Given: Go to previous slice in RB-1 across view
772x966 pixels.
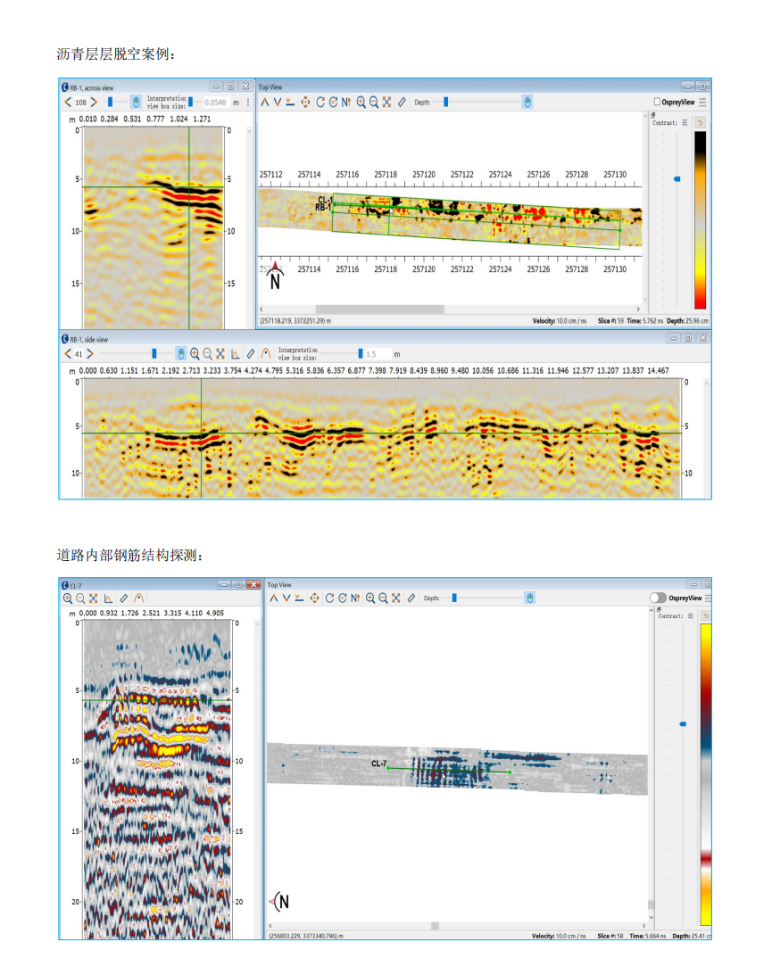Looking at the screenshot, I should coord(68,103).
